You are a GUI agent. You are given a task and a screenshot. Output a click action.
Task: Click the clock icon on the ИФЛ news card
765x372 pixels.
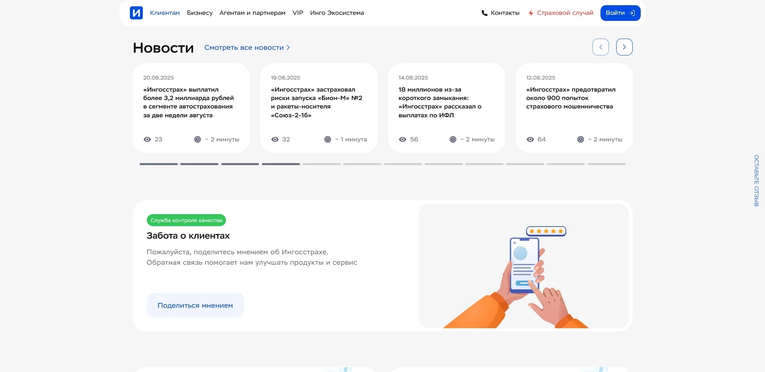(x=452, y=139)
